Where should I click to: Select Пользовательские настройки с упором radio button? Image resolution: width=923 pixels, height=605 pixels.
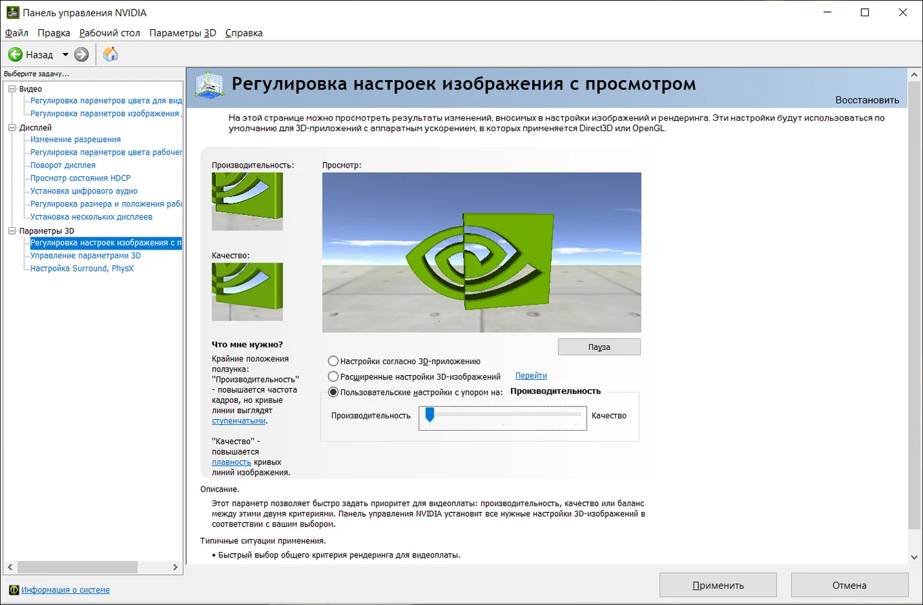tap(333, 391)
